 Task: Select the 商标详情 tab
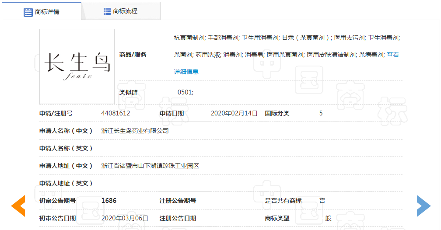(x=42, y=12)
